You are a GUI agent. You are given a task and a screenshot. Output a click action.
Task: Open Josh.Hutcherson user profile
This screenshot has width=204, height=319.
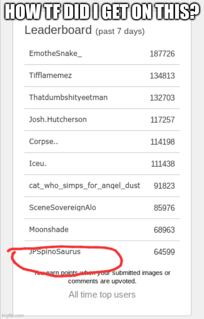pyautogui.click(x=58, y=119)
